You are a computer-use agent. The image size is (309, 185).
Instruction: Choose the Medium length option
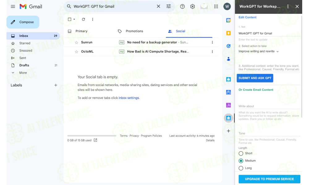[241, 161]
